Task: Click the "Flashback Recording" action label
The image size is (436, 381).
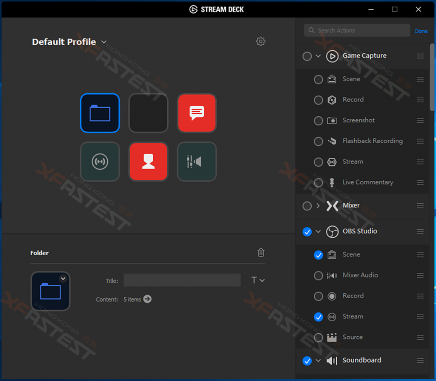Action: coord(373,141)
